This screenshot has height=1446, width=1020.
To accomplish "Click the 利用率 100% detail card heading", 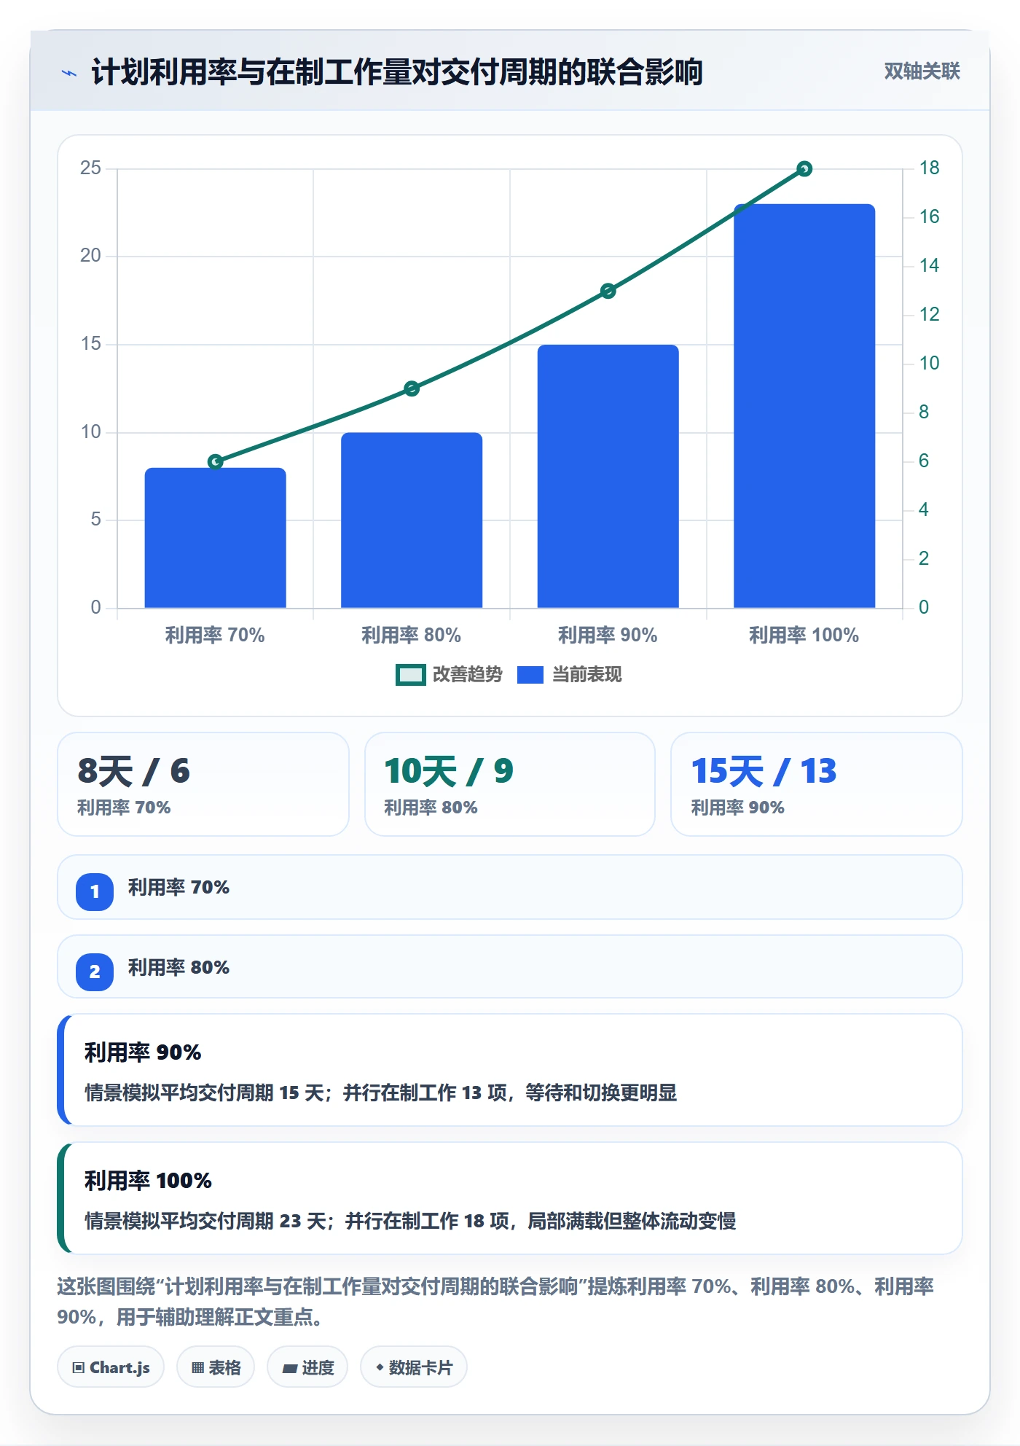I will point(148,1181).
